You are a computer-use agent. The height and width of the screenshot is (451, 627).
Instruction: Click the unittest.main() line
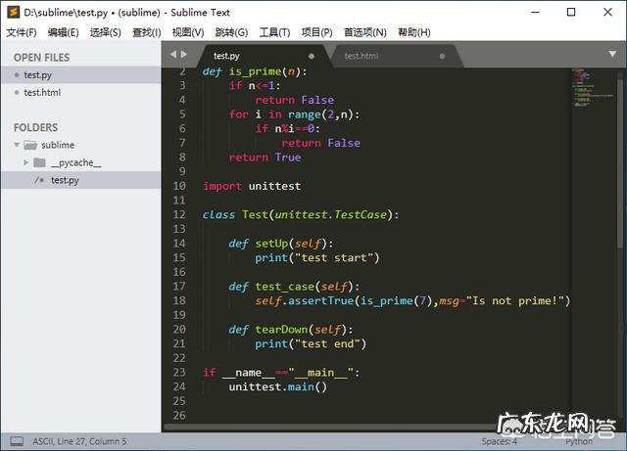(278, 387)
